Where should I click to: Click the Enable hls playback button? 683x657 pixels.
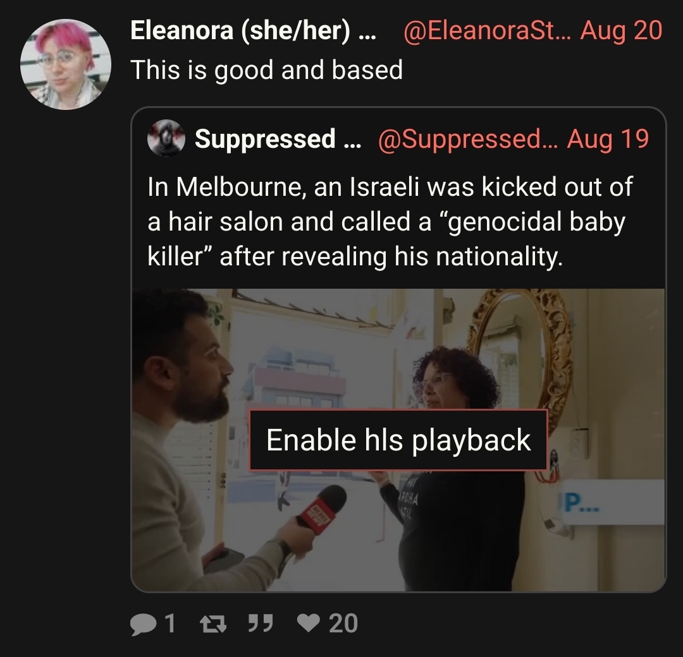398,440
